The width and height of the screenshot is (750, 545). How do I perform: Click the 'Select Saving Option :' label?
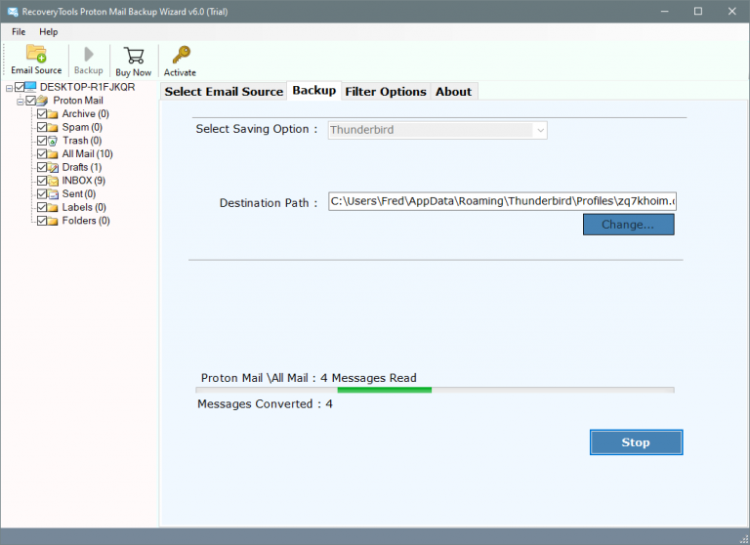click(x=257, y=129)
